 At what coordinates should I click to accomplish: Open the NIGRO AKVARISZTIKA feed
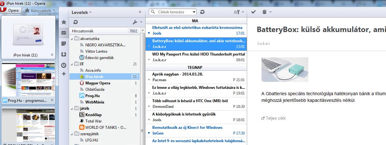[105, 45]
